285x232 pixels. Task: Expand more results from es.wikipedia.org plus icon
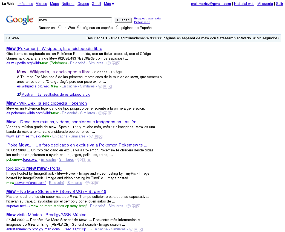[19, 94]
